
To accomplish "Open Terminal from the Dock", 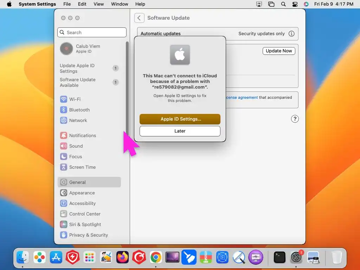I will pyautogui.click(x=279, y=257).
